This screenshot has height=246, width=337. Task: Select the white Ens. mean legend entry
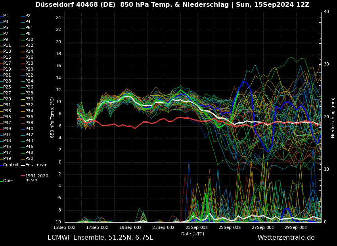click(x=36, y=165)
